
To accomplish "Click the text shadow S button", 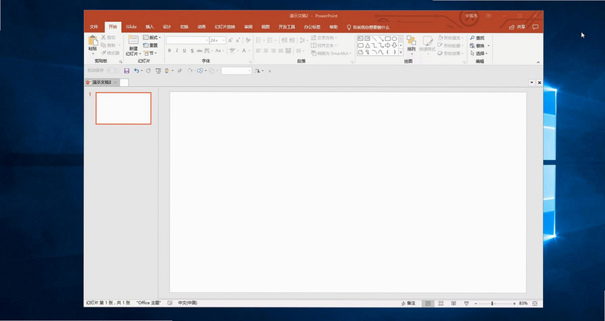I will (x=192, y=51).
